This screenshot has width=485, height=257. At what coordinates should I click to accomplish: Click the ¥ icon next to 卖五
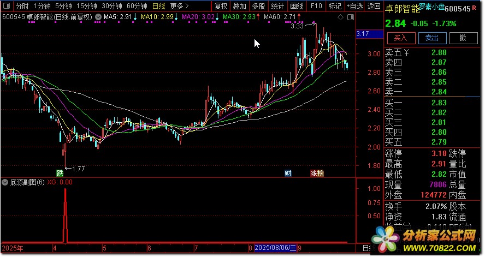pos(406,53)
